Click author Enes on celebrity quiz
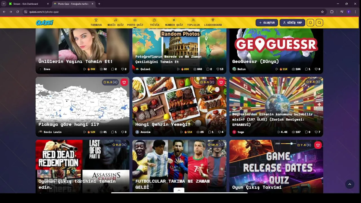 point(45,69)
